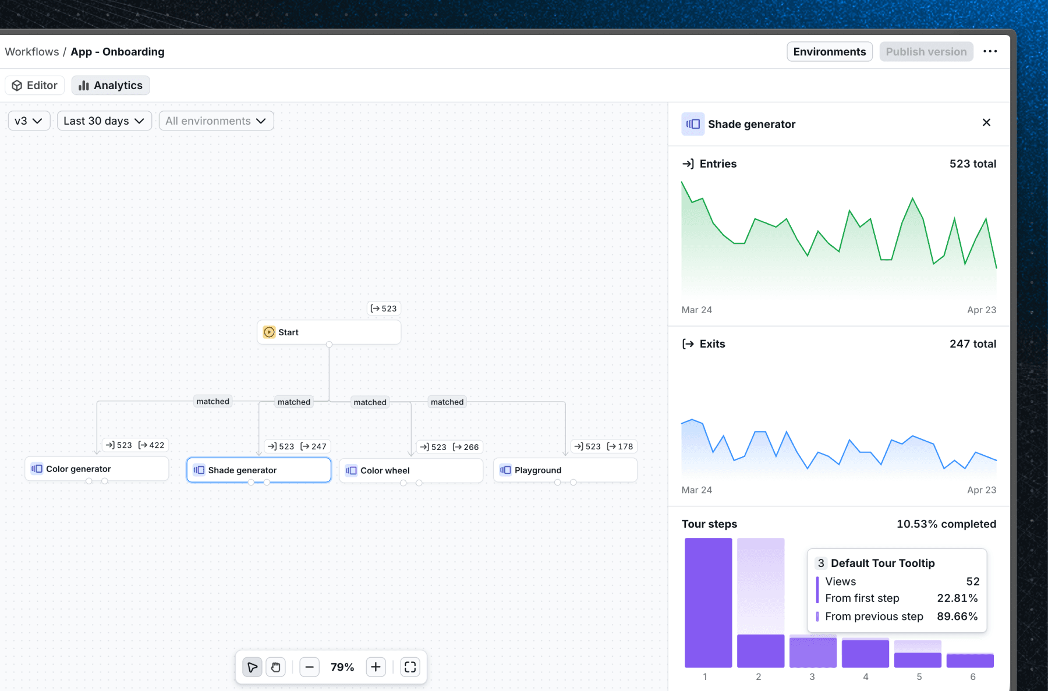Switch to the Analytics tab
This screenshot has width=1048, height=691.
(110, 85)
